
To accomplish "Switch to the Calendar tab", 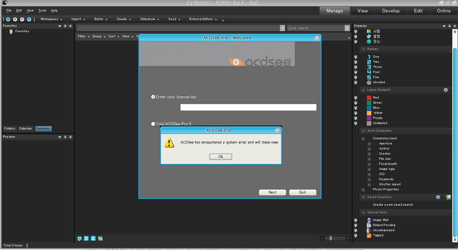I will pyautogui.click(x=25, y=129).
